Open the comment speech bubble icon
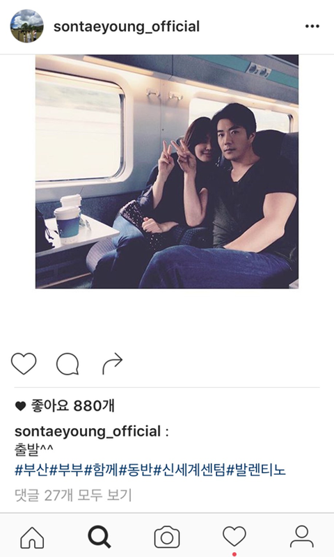This screenshot has height=557, width=334. [x=67, y=364]
